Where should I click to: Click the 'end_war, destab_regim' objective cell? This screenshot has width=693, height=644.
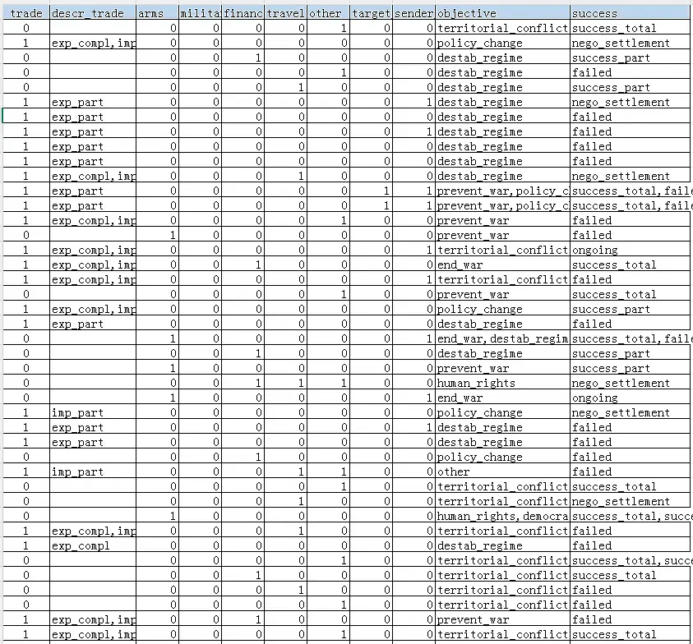coord(502,338)
